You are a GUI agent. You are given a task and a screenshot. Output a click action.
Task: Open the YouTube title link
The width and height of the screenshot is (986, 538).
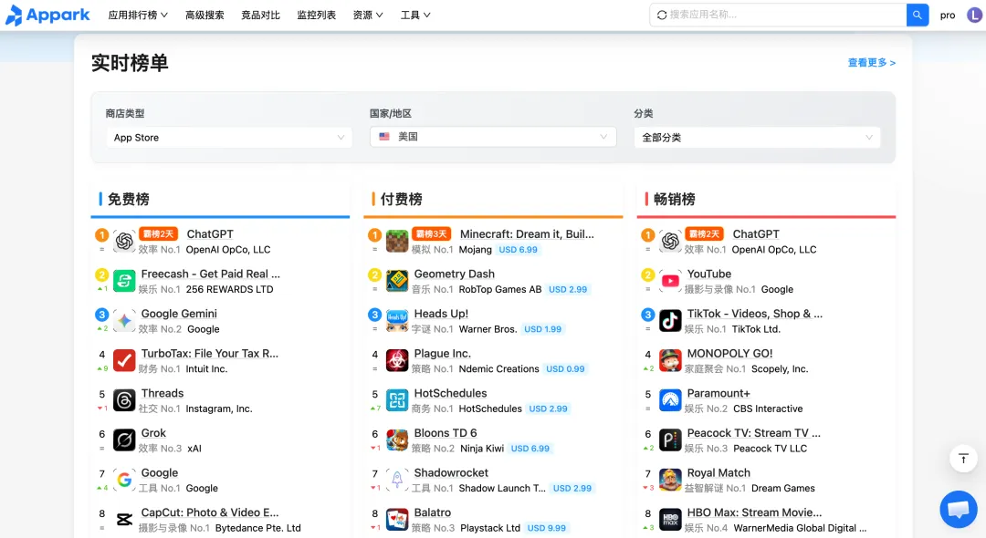tap(709, 274)
